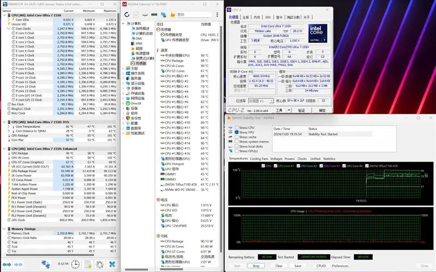Collapse HWiNFO Core Clocks group
The height and width of the screenshot is (272, 436).
pos(9,29)
